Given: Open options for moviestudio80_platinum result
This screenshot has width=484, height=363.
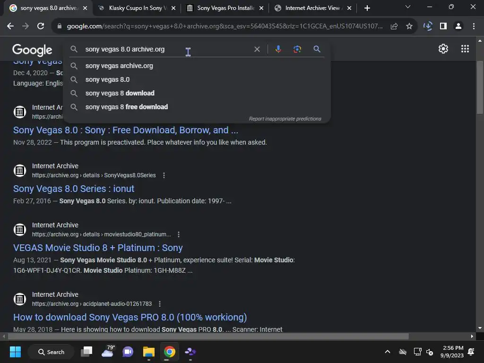Looking at the screenshot, I should tap(178, 234).
